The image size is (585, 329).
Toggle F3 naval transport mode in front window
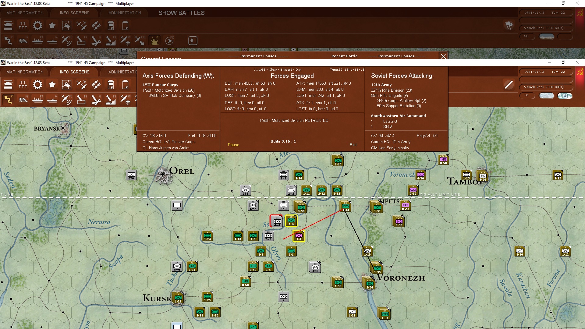pyautogui.click(x=38, y=100)
